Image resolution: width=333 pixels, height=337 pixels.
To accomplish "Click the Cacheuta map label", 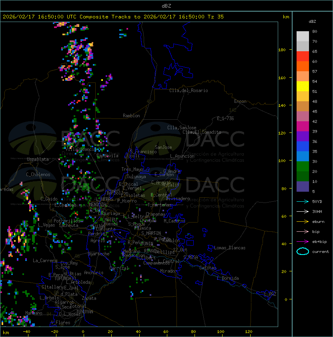I will coord(68,225).
